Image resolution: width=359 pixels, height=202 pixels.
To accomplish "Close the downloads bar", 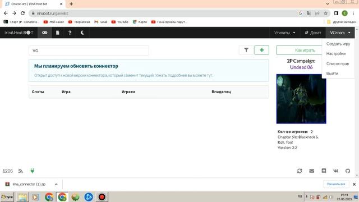I will click(x=354, y=184).
